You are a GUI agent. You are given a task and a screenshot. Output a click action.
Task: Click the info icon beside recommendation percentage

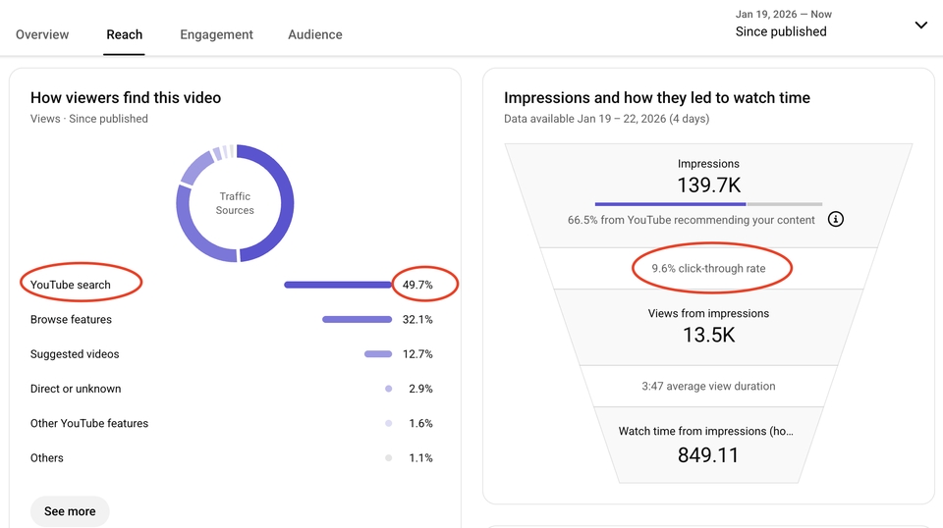pyautogui.click(x=836, y=220)
